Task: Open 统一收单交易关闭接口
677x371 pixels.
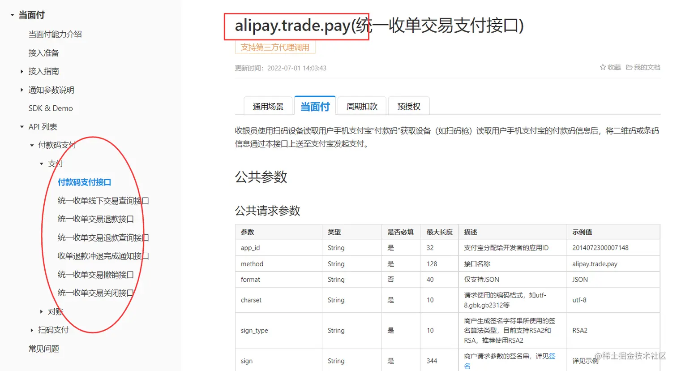Action: pos(96,293)
